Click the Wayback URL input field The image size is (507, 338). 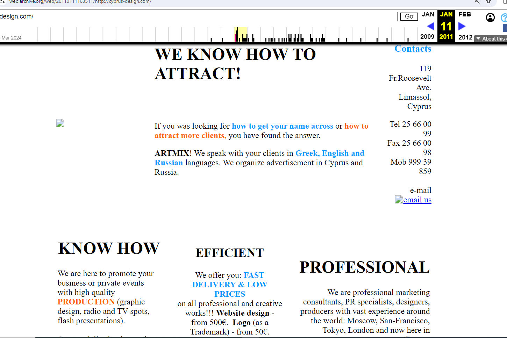[198, 16]
